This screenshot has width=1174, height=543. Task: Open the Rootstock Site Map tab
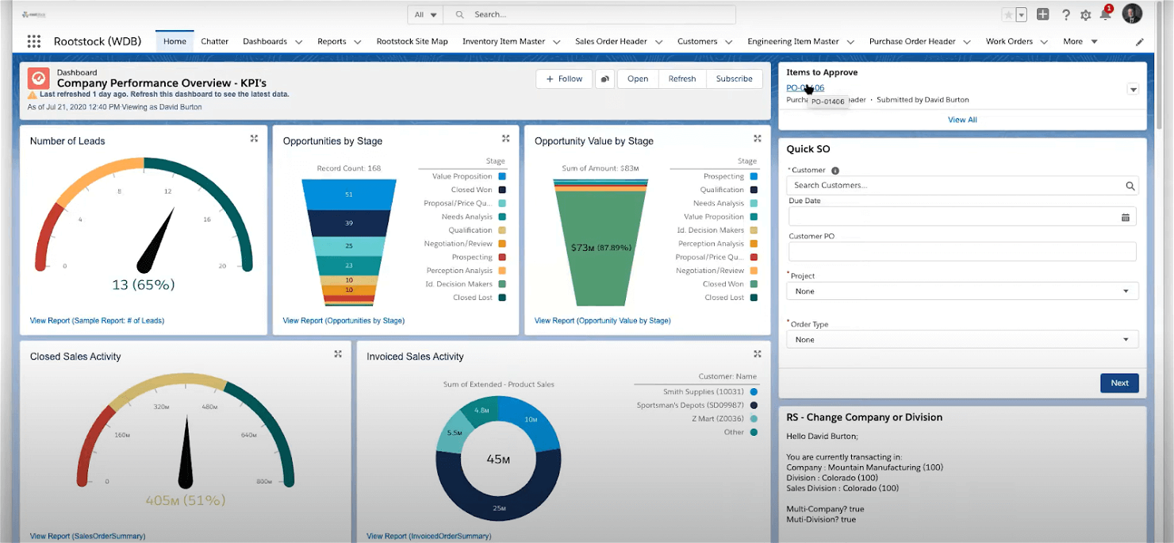tap(412, 41)
